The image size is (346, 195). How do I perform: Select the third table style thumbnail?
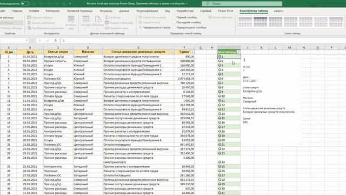(x=275, y=22)
